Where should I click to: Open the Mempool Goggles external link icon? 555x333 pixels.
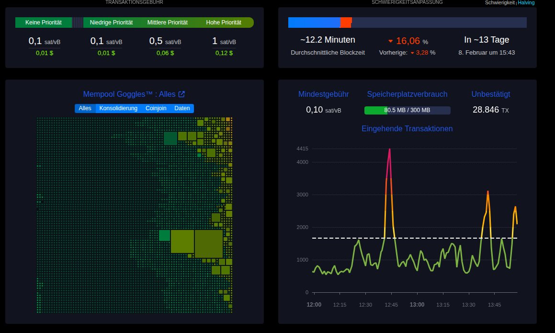[x=181, y=94]
